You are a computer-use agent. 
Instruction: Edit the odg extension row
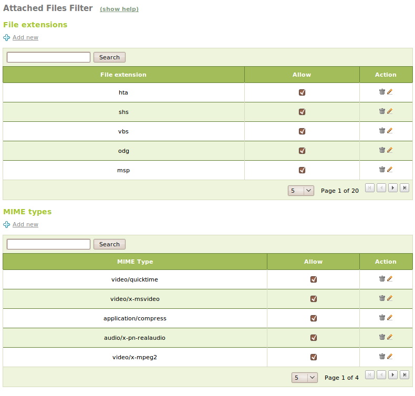point(390,150)
